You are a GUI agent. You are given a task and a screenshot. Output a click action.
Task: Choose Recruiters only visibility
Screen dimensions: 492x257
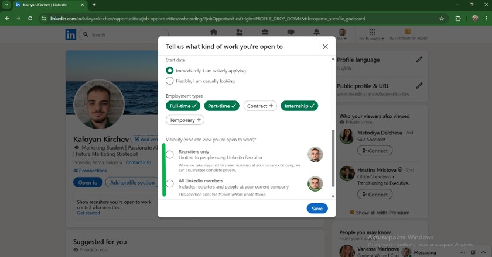pyautogui.click(x=169, y=154)
